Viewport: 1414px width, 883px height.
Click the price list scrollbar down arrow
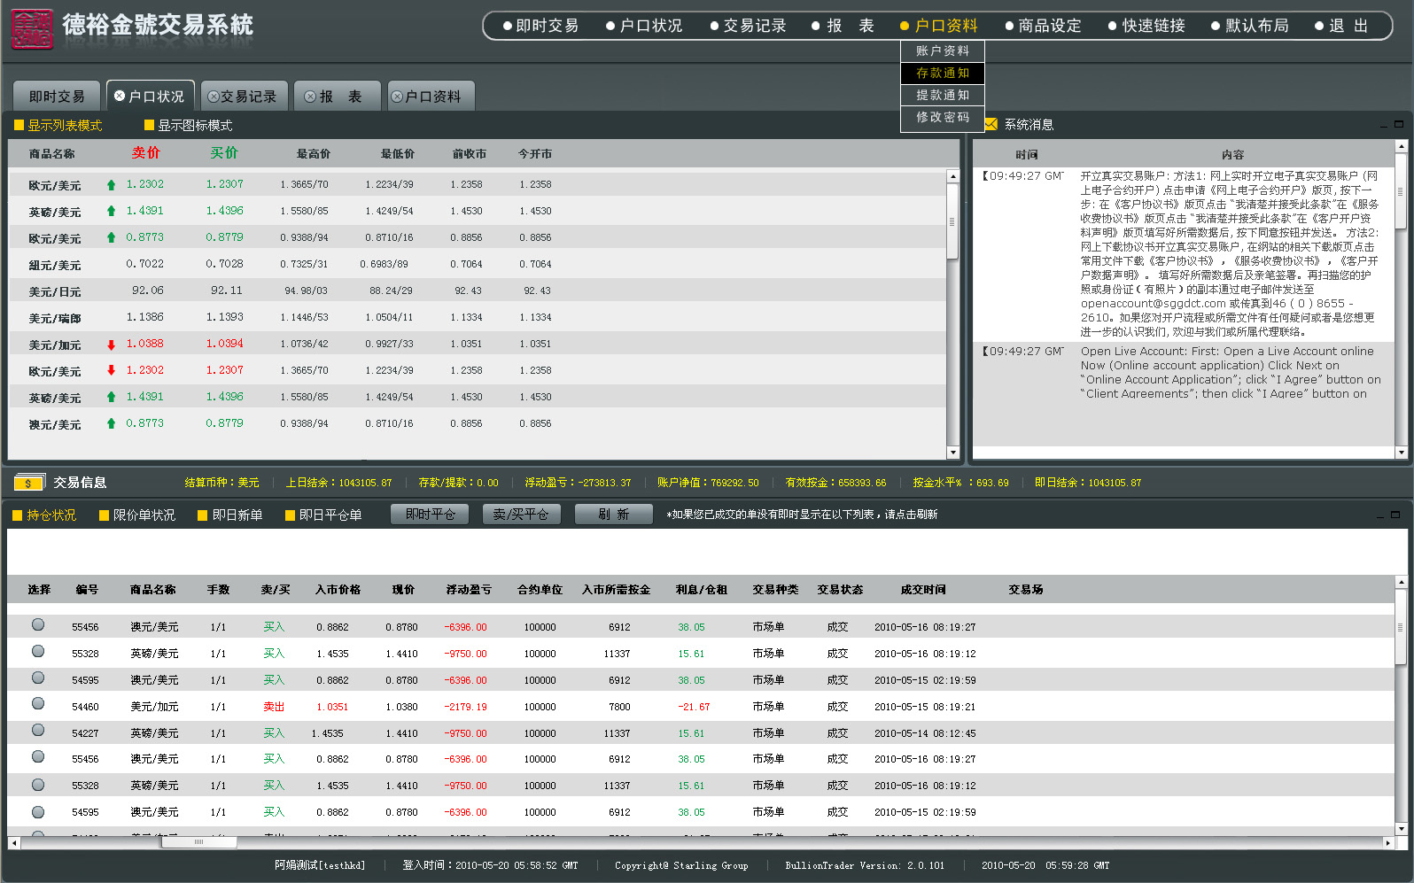[x=953, y=453]
